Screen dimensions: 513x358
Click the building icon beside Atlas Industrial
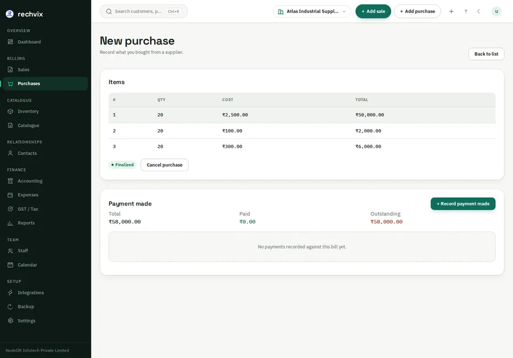pos(281,11)
